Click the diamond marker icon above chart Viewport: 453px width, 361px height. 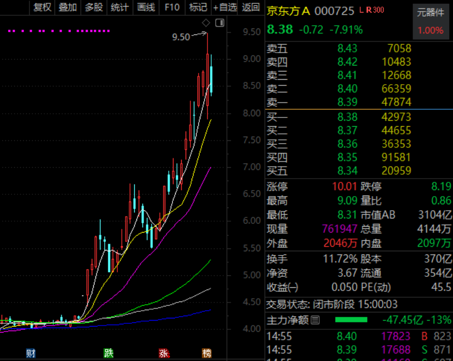[x=206, y=22]
